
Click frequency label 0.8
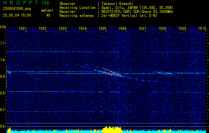coord(3,93)
